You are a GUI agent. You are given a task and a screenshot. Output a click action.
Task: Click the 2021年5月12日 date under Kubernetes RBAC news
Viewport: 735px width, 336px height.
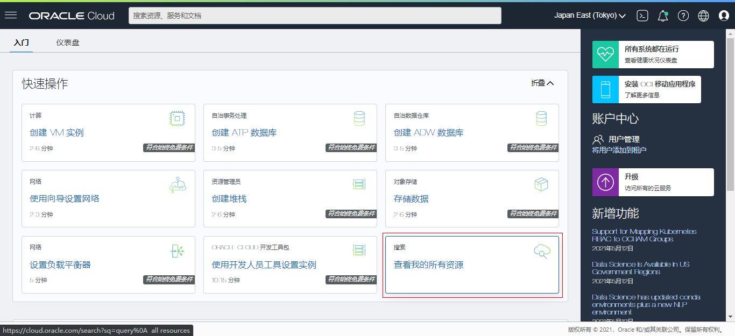tap(612, 248)
